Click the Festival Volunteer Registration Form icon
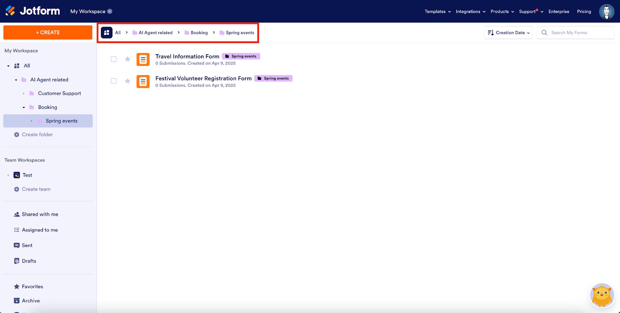This screenshot has width=620, height=313. point(143,81)
